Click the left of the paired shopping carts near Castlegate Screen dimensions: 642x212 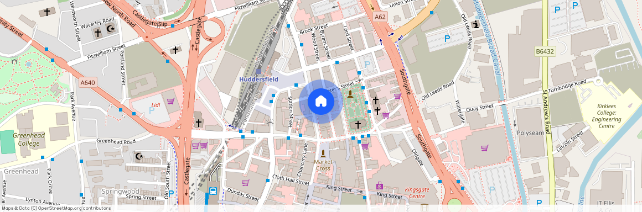point(196,145)
